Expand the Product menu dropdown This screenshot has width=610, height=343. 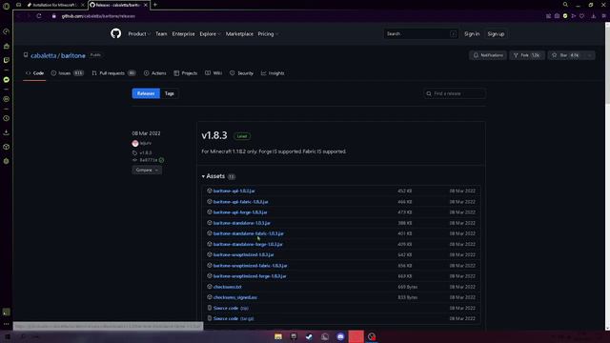[139, 34]
